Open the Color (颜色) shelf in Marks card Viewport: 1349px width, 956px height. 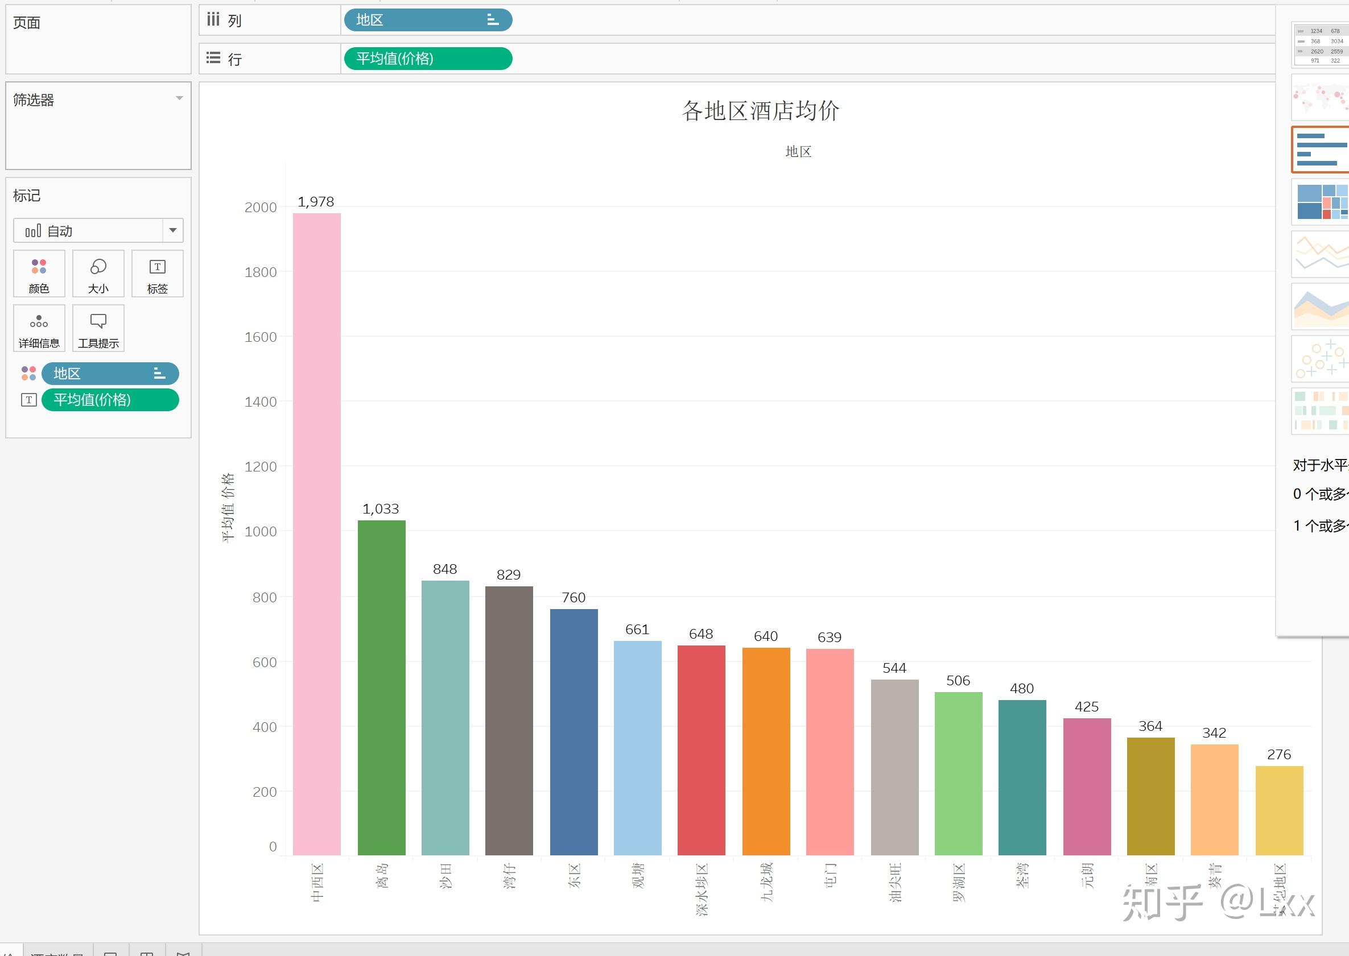tap(39, 274)
